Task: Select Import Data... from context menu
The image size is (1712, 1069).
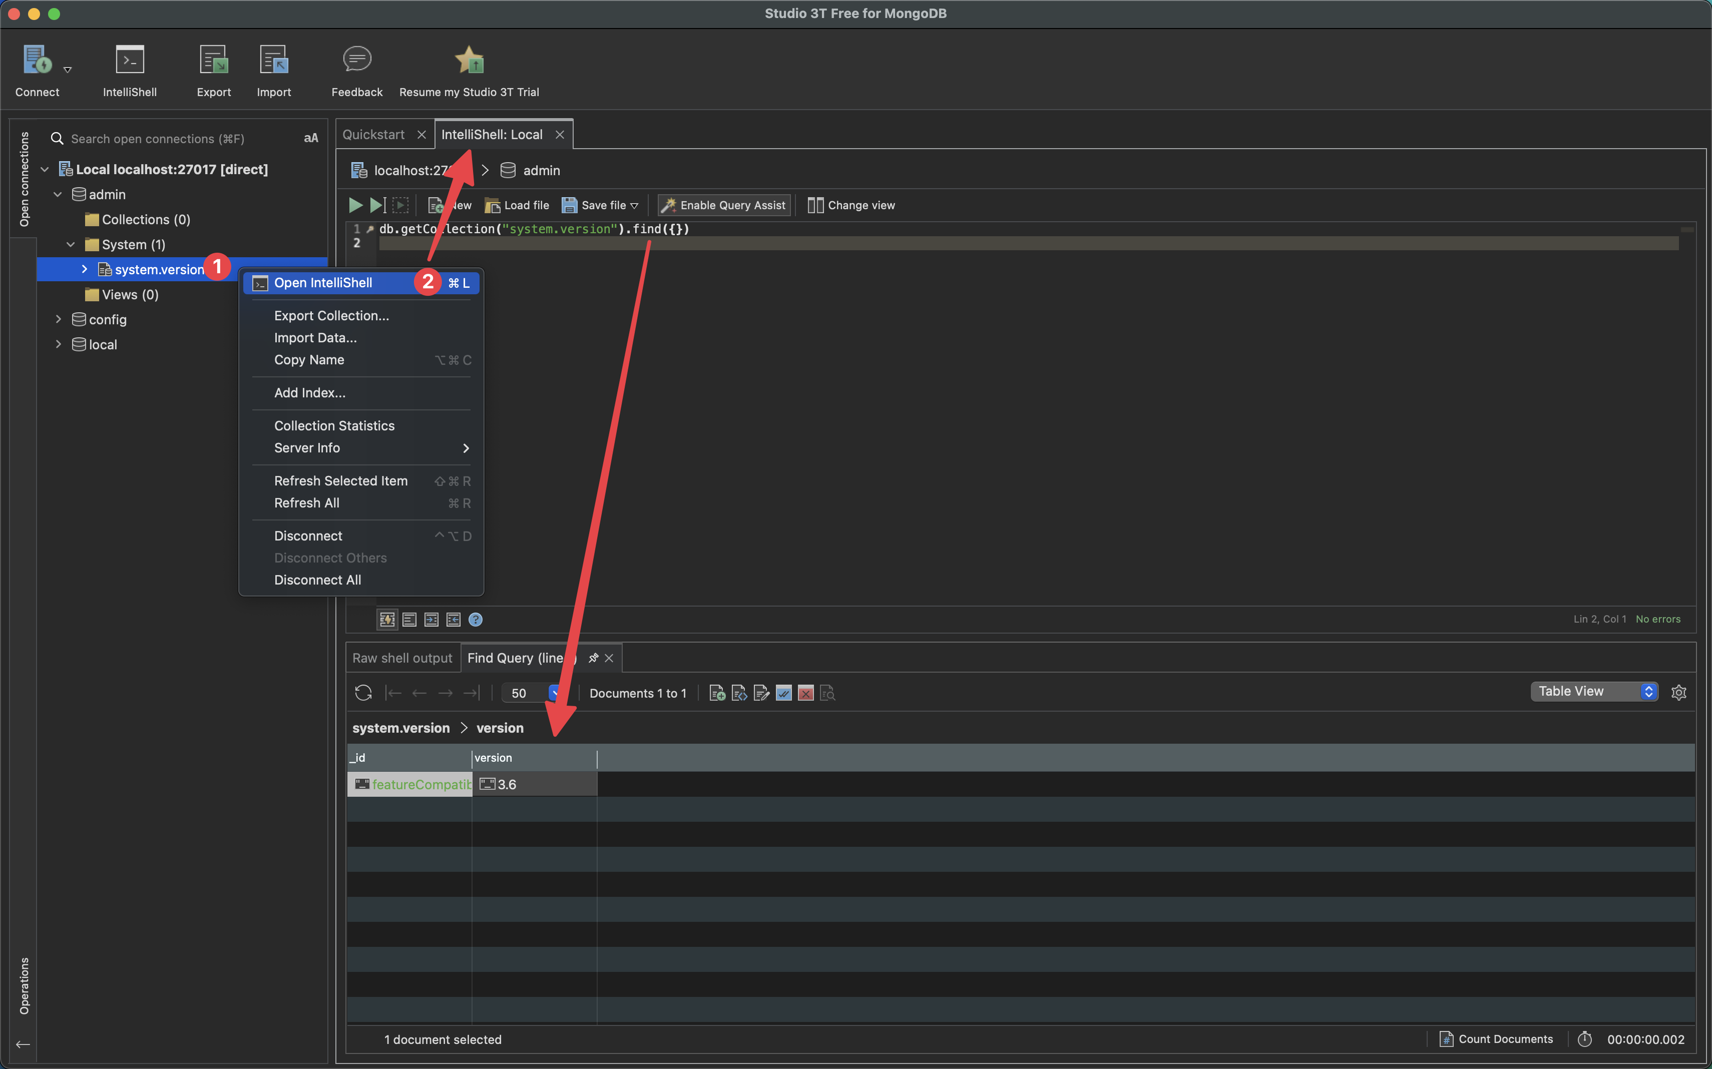Action: click(x=361, y=337)
